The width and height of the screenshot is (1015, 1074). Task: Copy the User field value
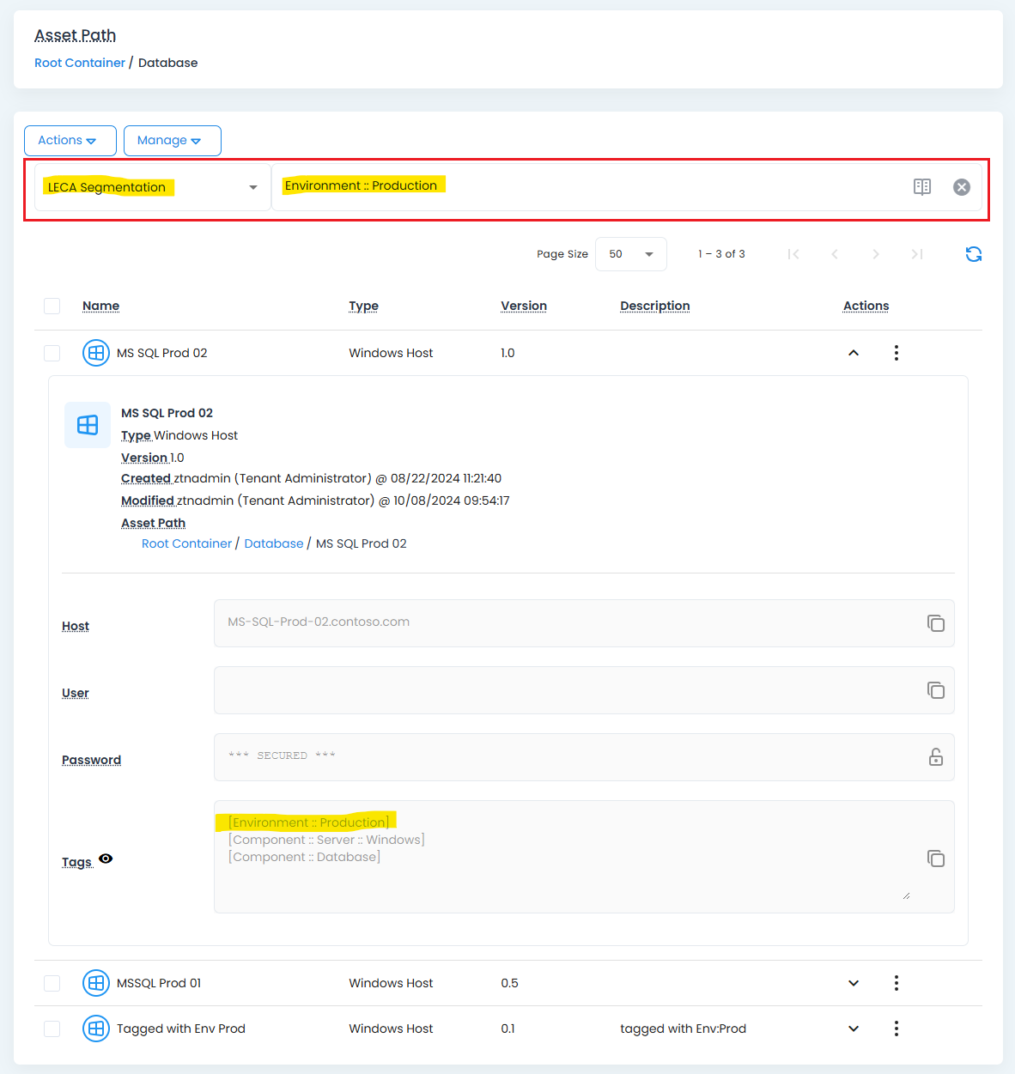[935, 690]
